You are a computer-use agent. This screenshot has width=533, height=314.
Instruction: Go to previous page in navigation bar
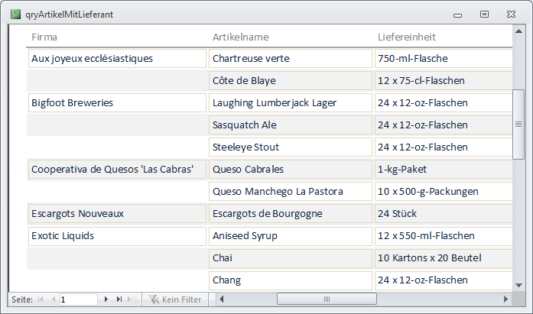(54, 299)
